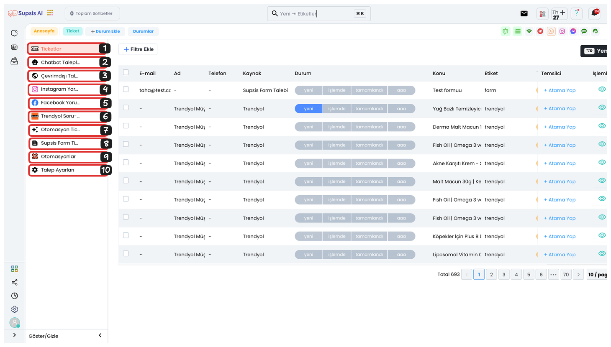Open the notifications bell with red badge
611x347 pixels.
[594, 13]
